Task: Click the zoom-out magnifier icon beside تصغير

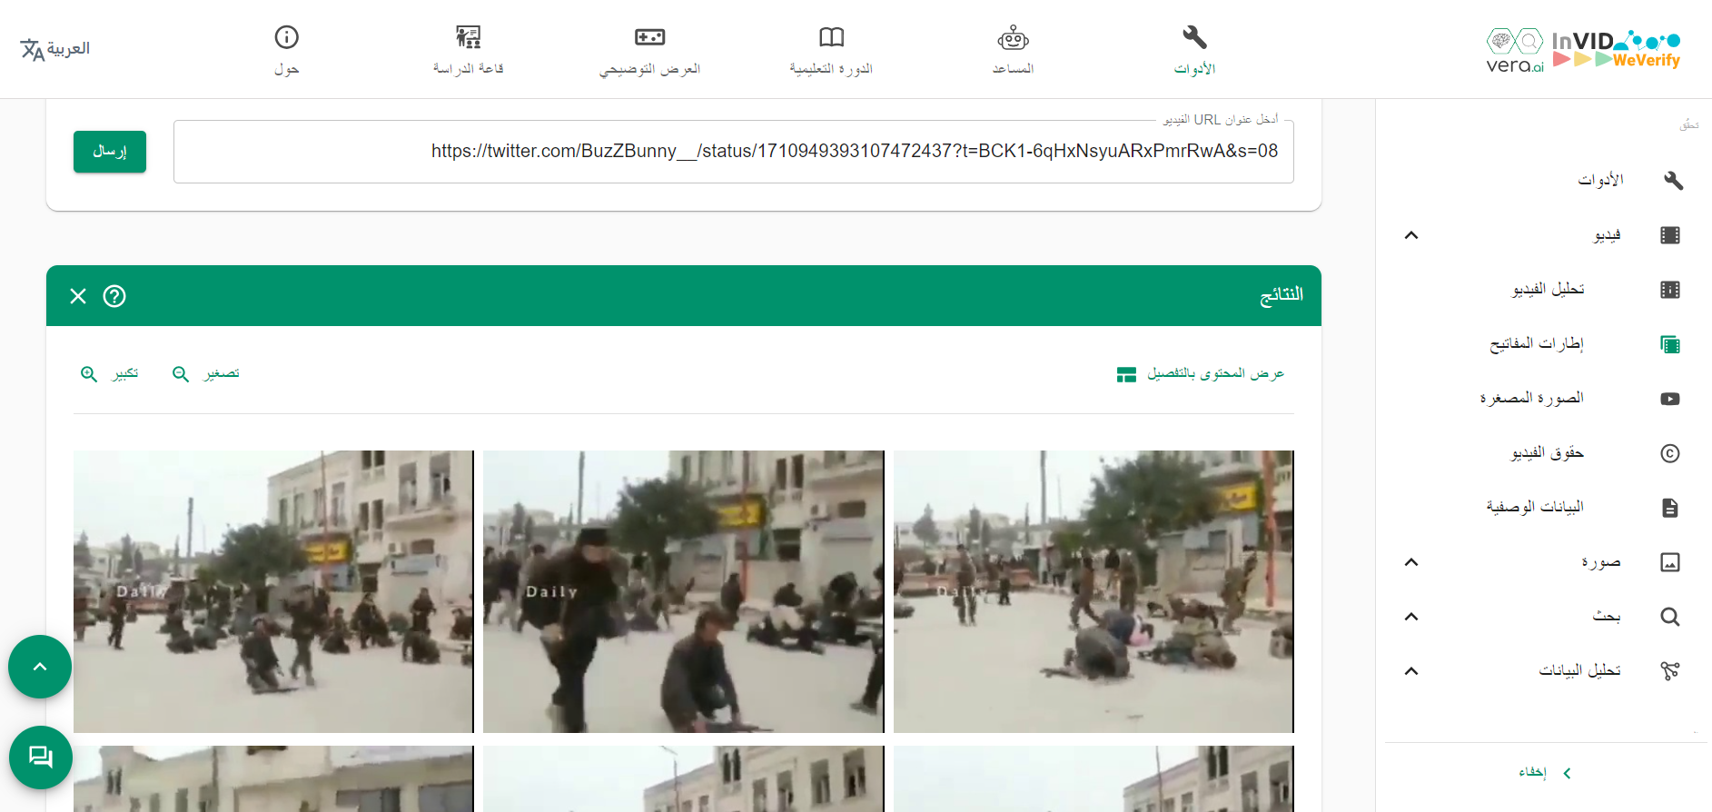Action: (181, 374)
